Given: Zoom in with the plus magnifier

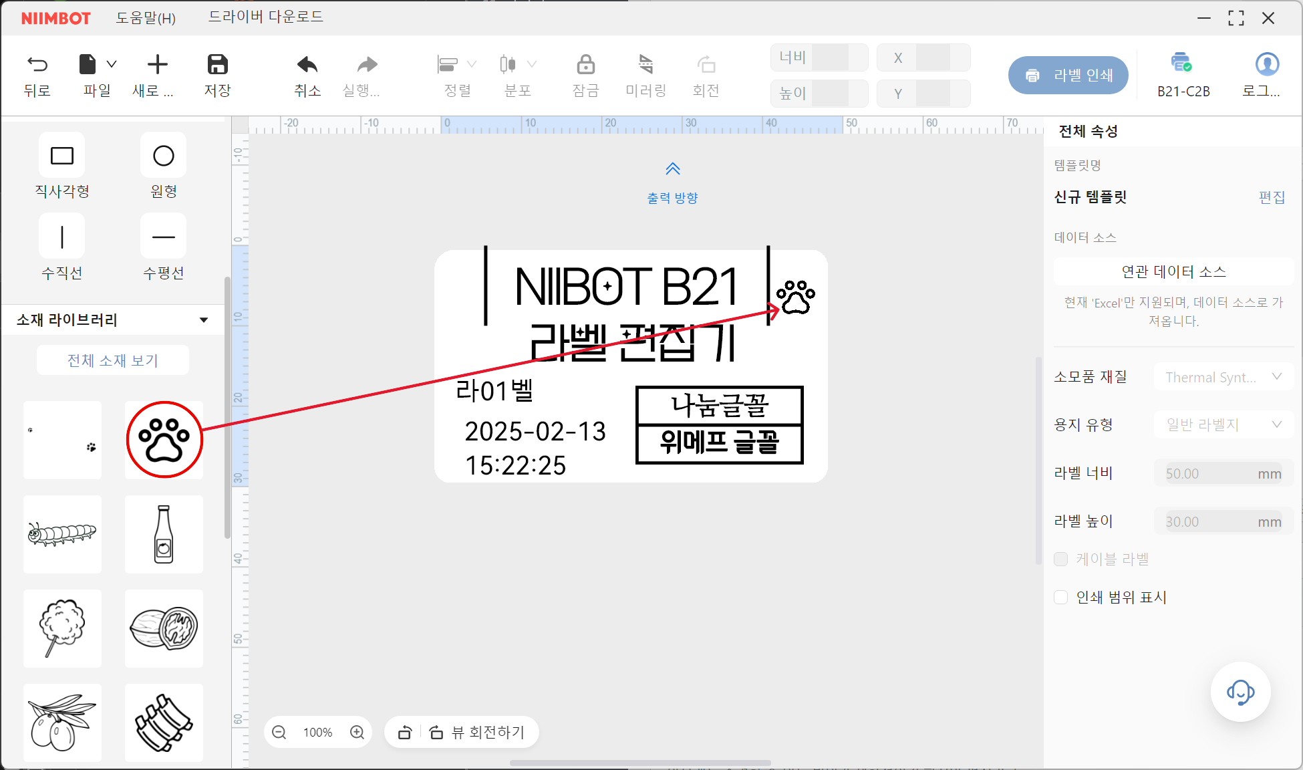Looking at the screenshot, I should [357, 733].
